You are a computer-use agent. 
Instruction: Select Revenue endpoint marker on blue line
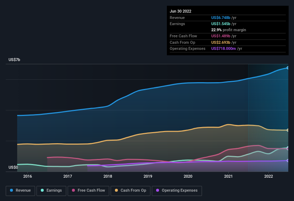pos(288,68)
